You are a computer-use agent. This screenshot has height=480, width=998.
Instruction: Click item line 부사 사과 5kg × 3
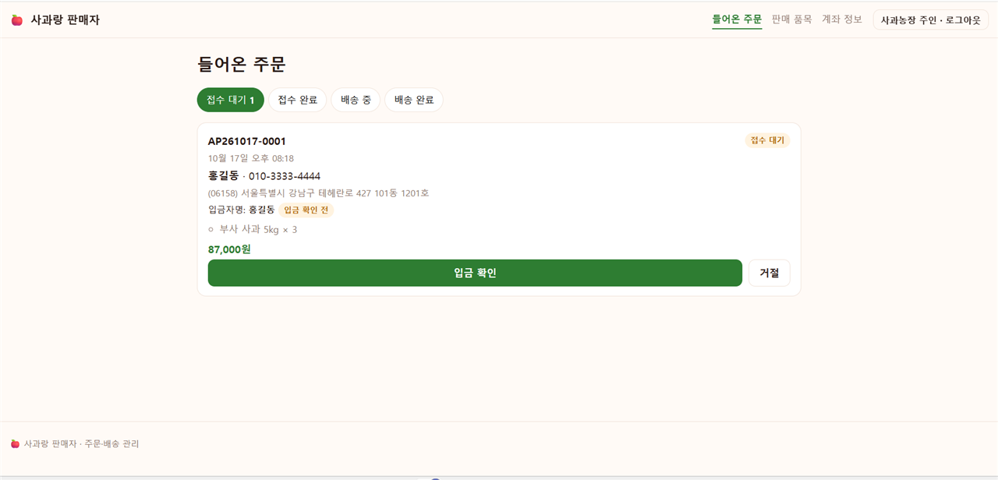pyautogui.click(x=258, y=230)
